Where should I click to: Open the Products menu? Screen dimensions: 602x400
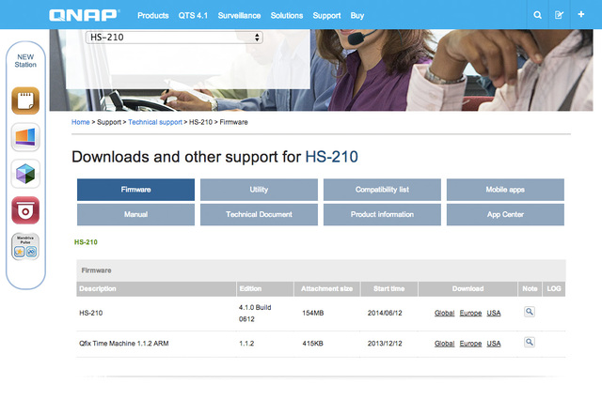[153, 16]
